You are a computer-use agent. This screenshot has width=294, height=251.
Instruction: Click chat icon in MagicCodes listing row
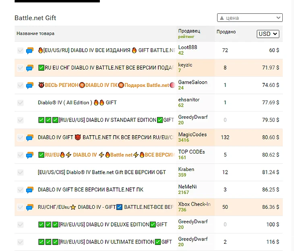(x=30, y=138)
